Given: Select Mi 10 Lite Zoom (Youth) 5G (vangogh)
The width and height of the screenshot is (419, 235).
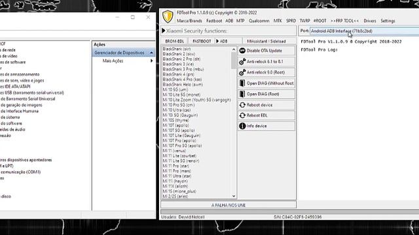Looking at the screenshot, I should tap(196, 100).
